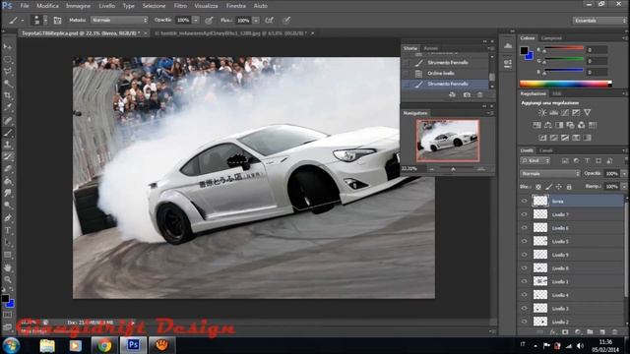Screen dimensions: 630x354
Task: Select the Lasso tool
Action: pyautogui.click(x=8, y=72)
